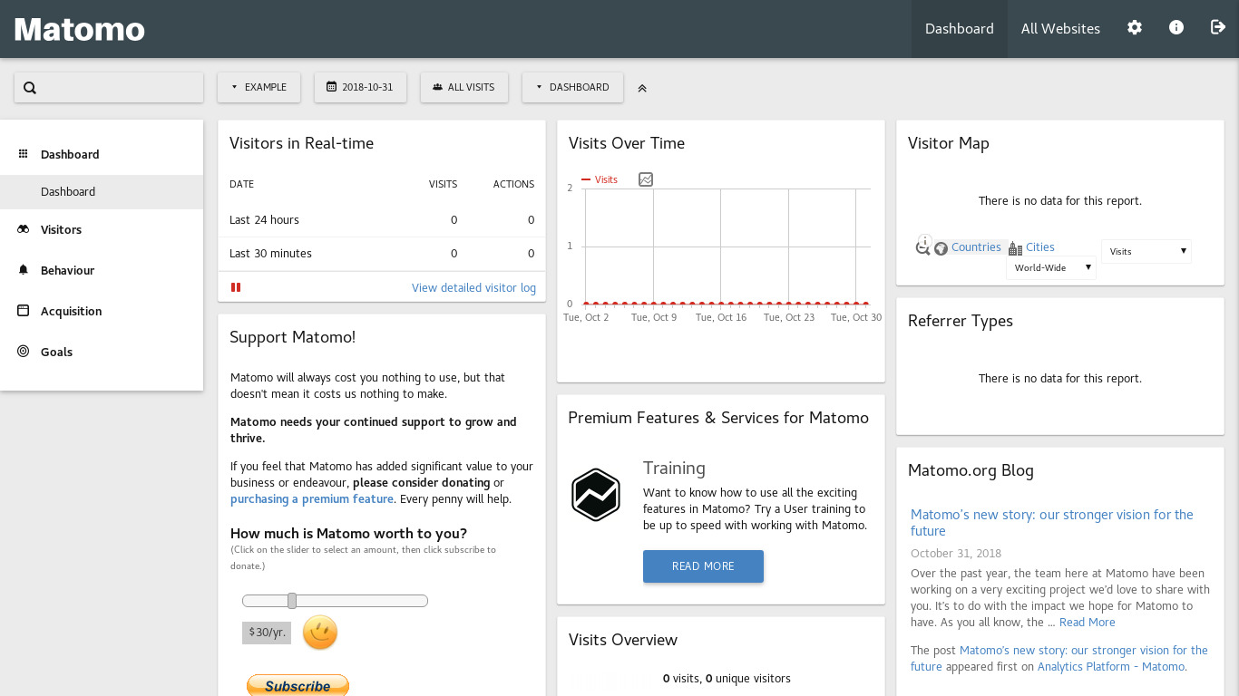
Task: Collapse the top controls with double-chevron icon
Action: 642,88
